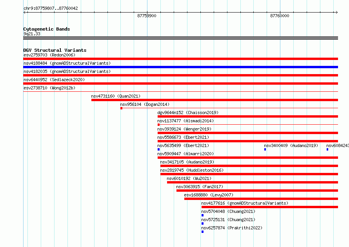Click nsv3063915 (Fan2017) label
The width and height of the screenshot is (349, 247).
click(x=200, y=187)
